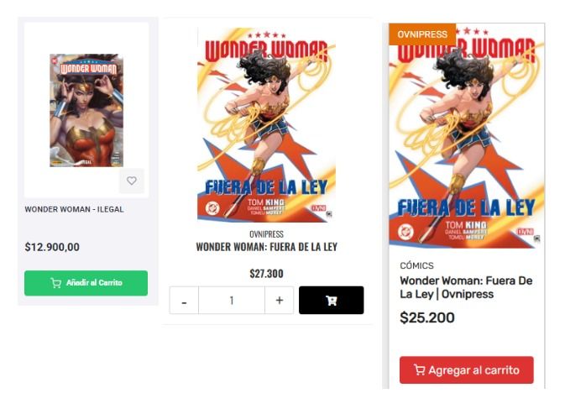Click red Agregar al carrito button

tap(466, 370)
